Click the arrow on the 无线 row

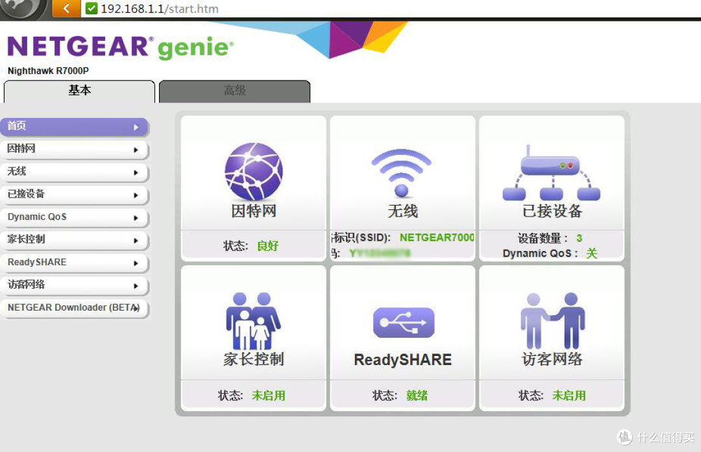click(136, 172)
